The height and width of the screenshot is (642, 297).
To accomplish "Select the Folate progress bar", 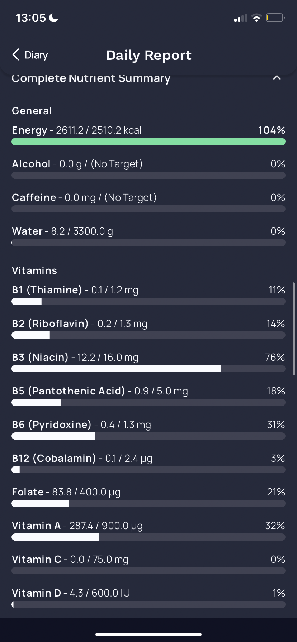I will pos(148,503).
